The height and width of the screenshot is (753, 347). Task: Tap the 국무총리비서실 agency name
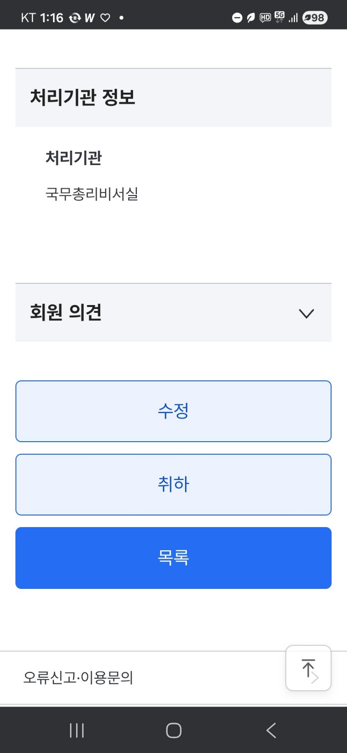[x=92, y=194]
